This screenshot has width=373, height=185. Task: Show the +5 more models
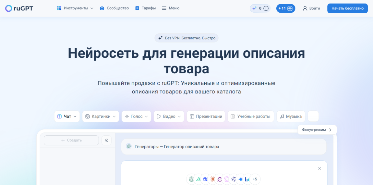pos(255,179)
